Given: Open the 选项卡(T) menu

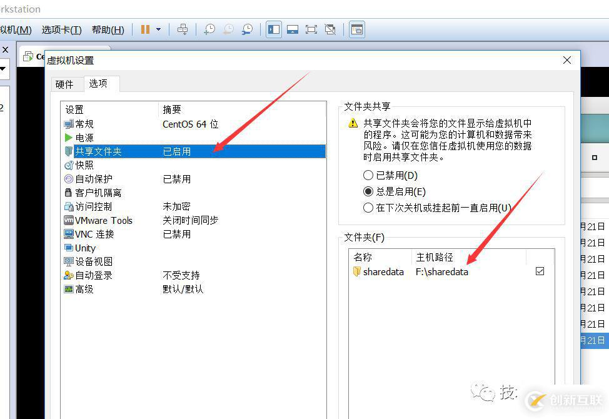Looking at the screenshot, I should click(61, 30).
